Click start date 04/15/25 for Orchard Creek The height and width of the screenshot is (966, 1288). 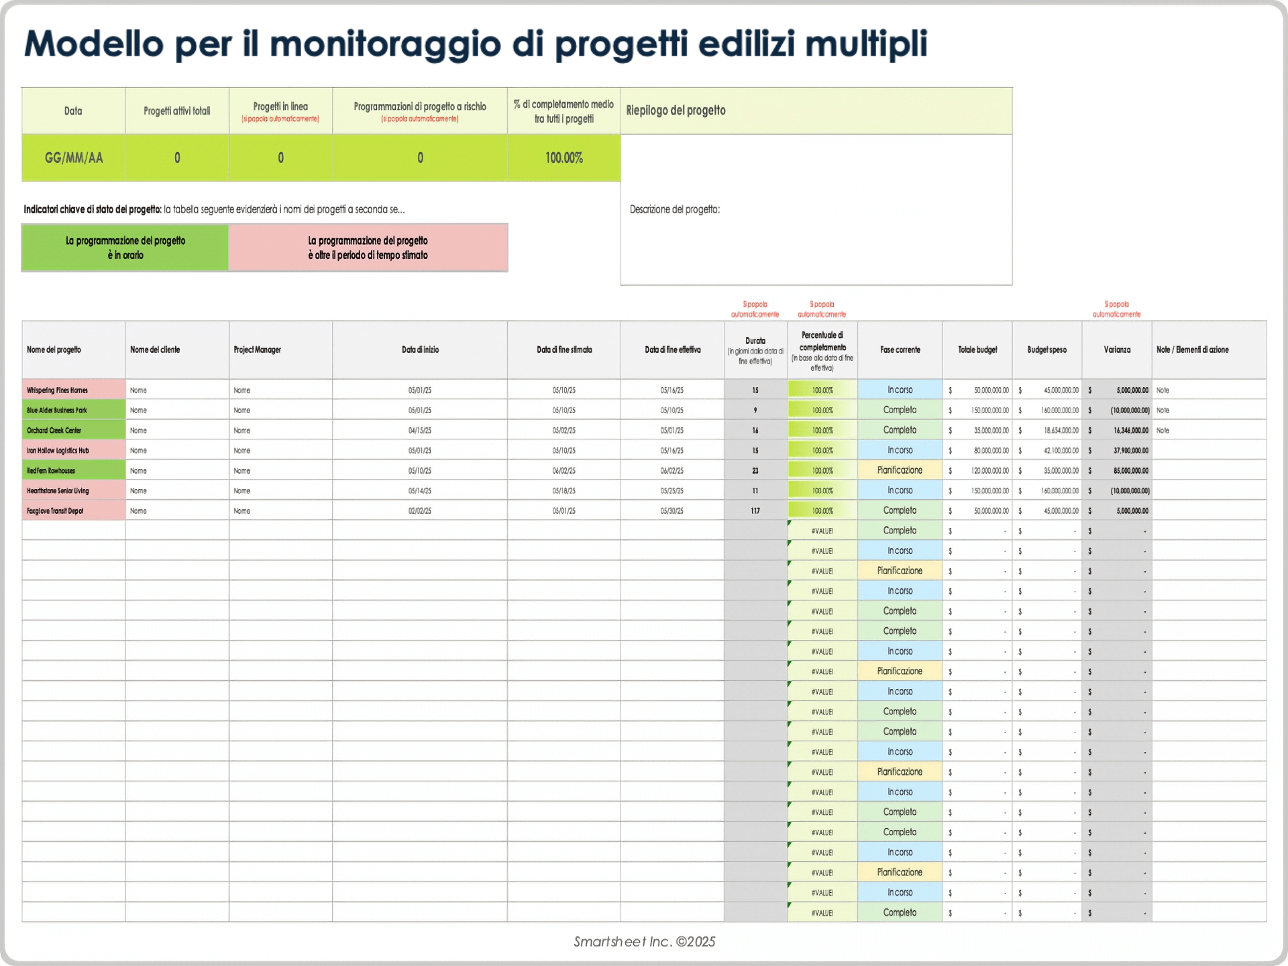pos(420,430)
